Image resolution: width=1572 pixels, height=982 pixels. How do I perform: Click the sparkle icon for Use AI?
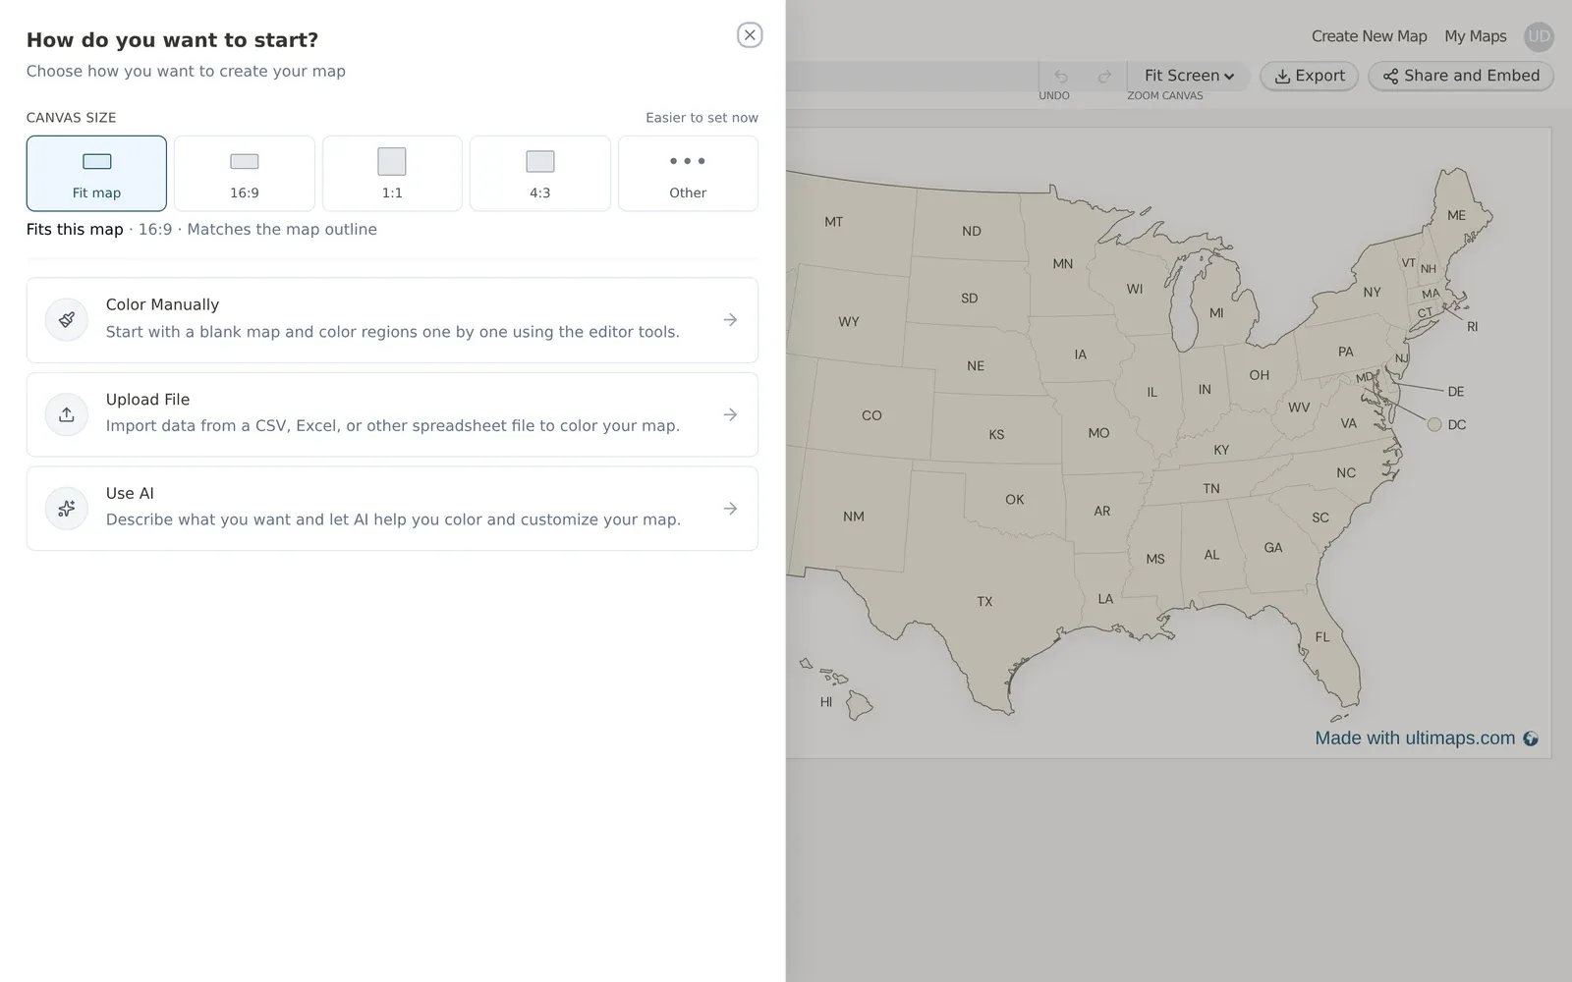click(67, 509)
